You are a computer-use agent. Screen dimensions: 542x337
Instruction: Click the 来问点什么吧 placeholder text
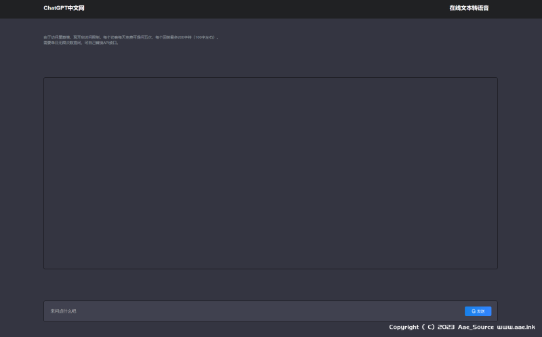pos(64,311)
